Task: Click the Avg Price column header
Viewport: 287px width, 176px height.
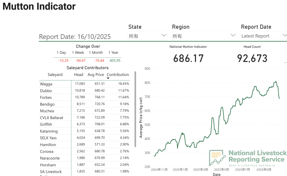Action: (x=95, y=75)
